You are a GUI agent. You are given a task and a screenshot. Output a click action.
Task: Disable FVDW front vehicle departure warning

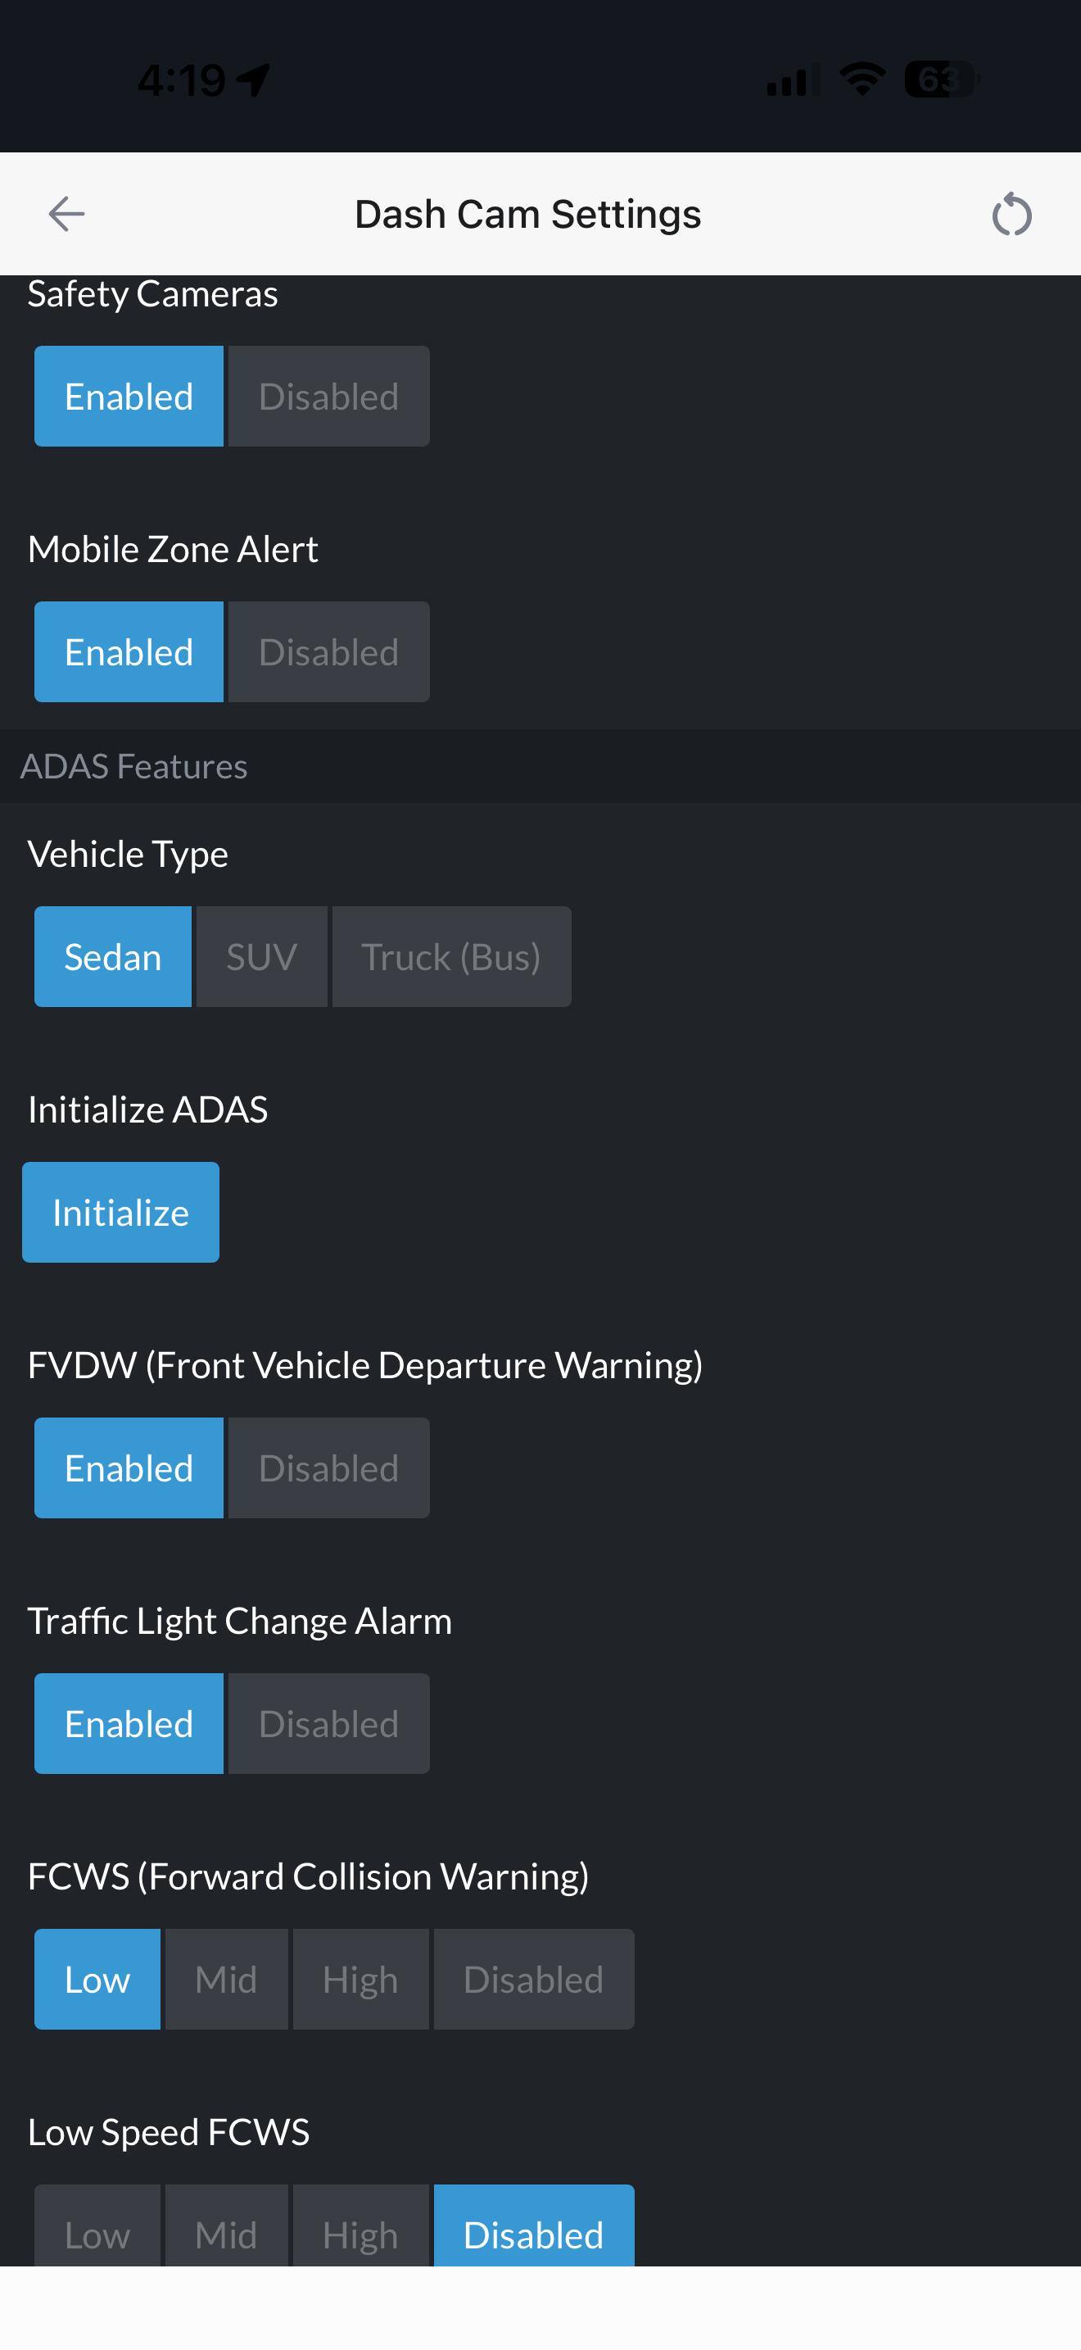click(328, 1468)
